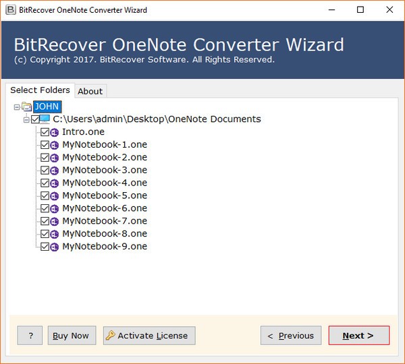The image size is (405, 364).
Task: Click the computer icon beside the OneNote Documents path
Action: 45,119
